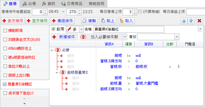
Task: Click the 運算 column header
Action: pos(128,44)
